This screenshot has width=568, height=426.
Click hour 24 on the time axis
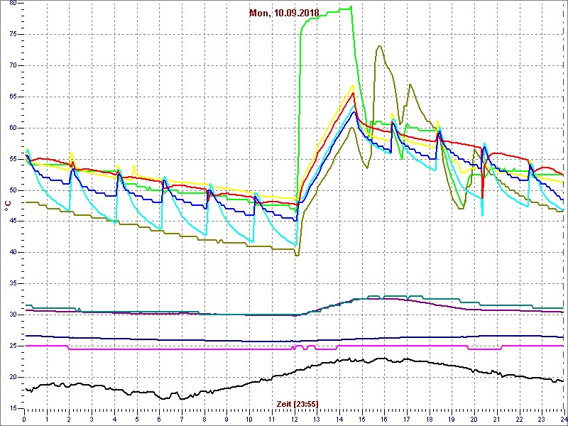pos(564,419)
